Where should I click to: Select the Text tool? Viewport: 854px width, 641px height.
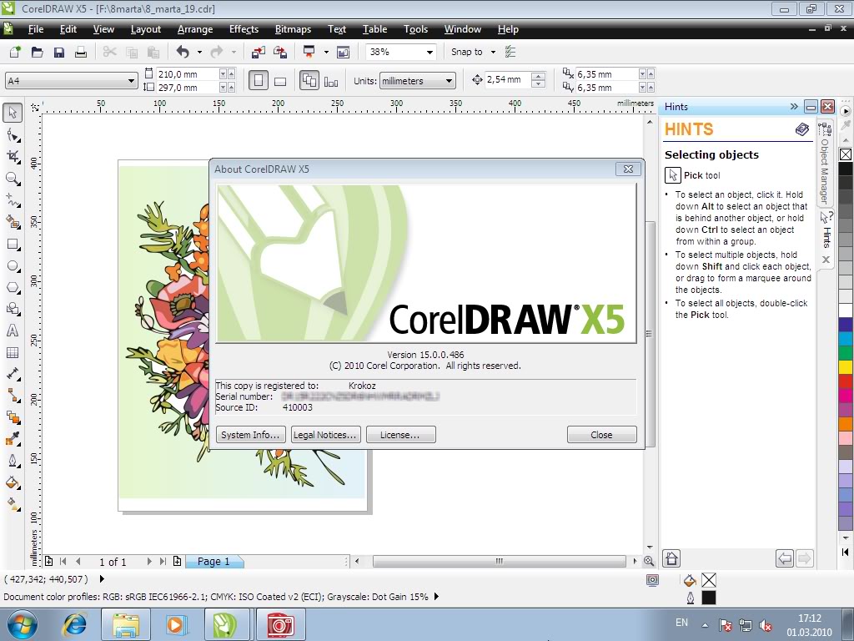(x=13, y=331)
